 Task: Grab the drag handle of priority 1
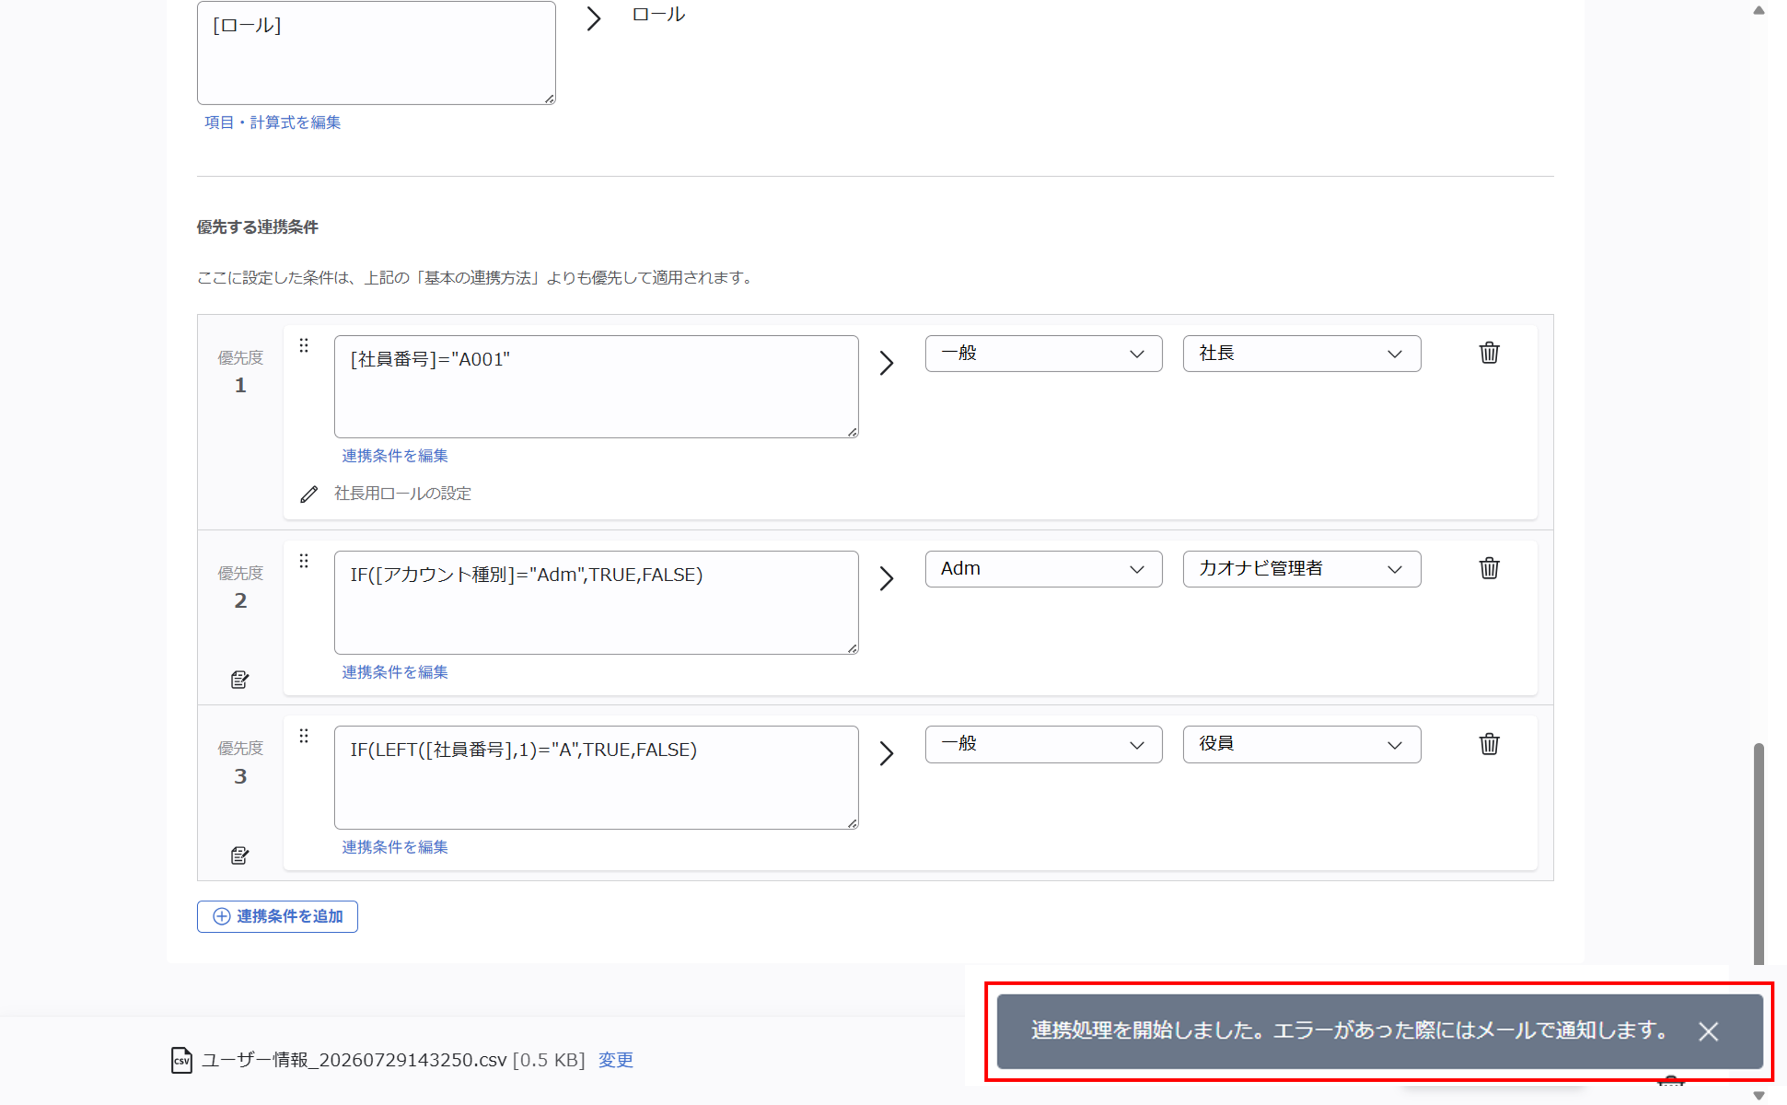click(304, 345)
